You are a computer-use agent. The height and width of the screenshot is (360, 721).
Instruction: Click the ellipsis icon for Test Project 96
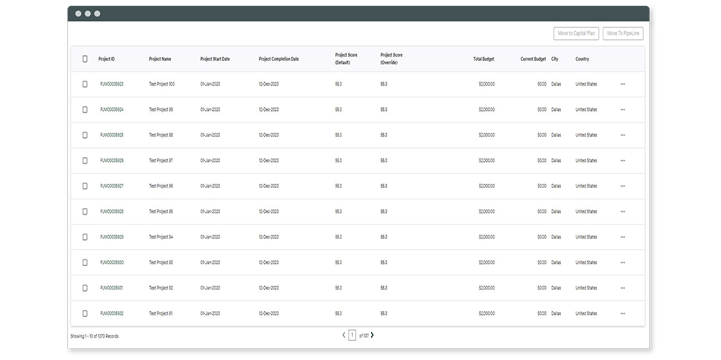point(622,186)
